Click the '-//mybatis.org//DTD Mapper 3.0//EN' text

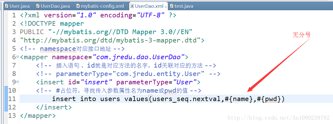tap(120, 32)
